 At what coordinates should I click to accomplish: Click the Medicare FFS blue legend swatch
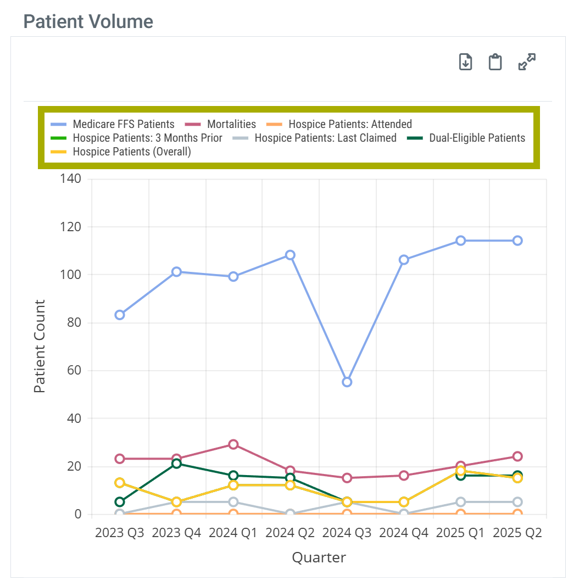tap(59, 124)
